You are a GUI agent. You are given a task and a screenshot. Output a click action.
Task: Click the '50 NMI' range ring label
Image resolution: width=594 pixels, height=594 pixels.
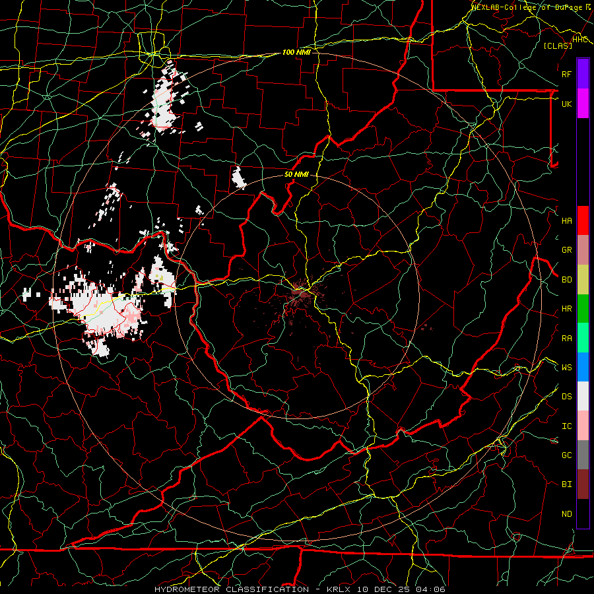pyautogui.click(x=296, y=175)
